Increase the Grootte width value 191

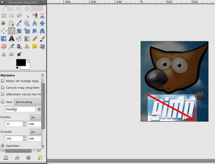(x=24, y=137)
